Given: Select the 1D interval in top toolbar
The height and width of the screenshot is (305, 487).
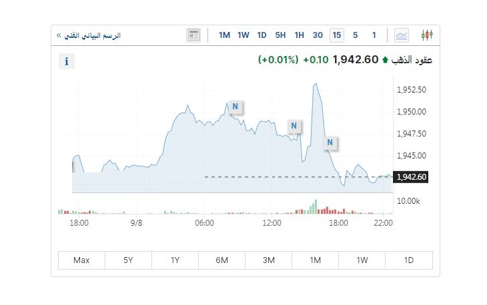Looking at the screenshot, I should (262, 35).
